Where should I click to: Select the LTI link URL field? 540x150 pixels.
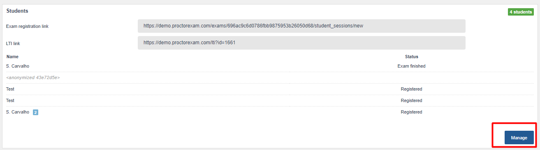click(301, 43)
